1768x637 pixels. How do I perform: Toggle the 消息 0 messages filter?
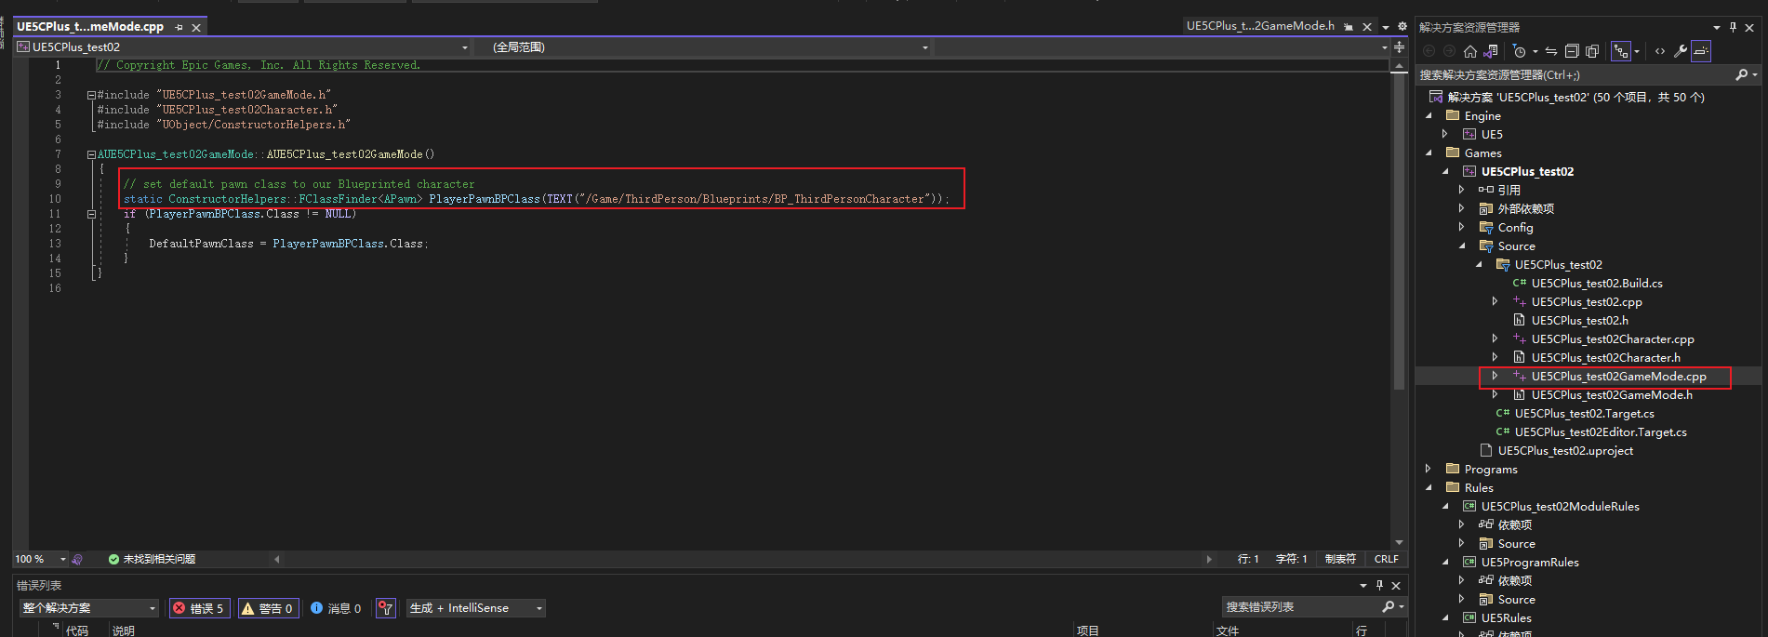pyautogui.click(x=336, y=608)
